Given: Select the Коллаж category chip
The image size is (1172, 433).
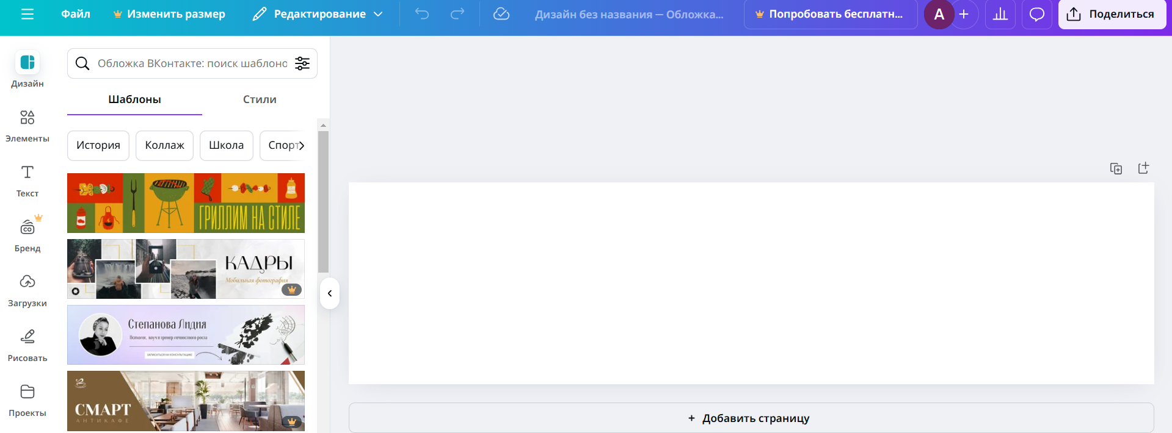Looking at the screenshot, I should [x=164, y=145].
